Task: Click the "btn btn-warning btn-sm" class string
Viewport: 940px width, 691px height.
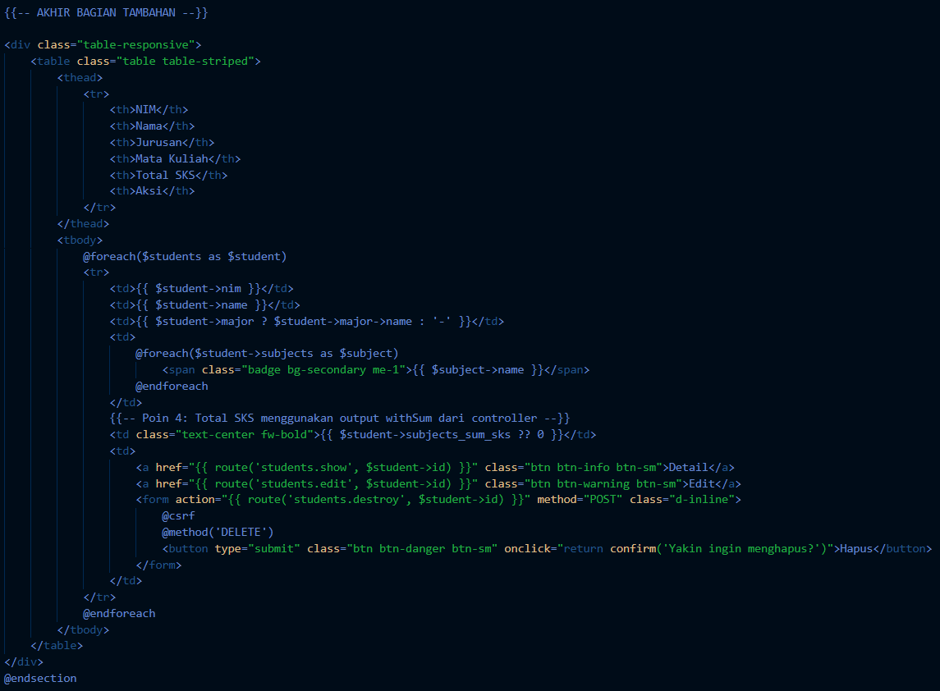Action: point(603,483)
